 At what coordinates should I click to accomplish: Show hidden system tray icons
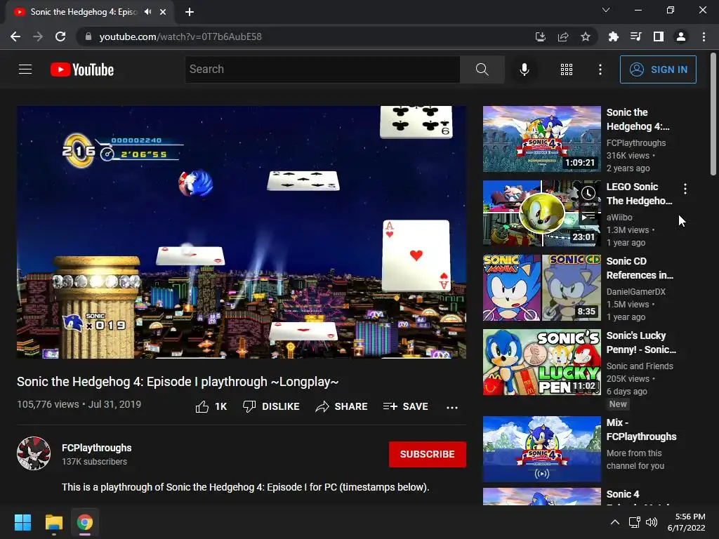[x=615, y=522]
